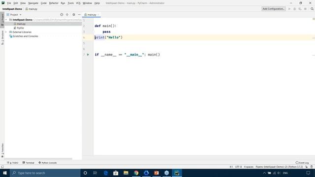
Task: Open Search Everywhere magnifier icon
Action: click(x=312, y=9)
